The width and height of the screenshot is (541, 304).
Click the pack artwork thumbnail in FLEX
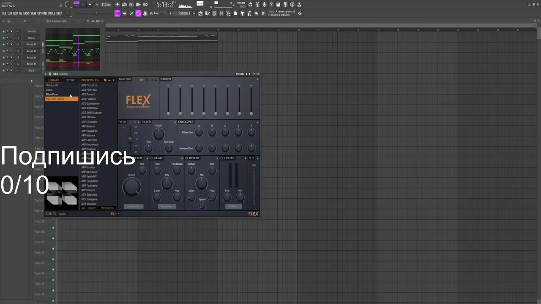point(61,193)
